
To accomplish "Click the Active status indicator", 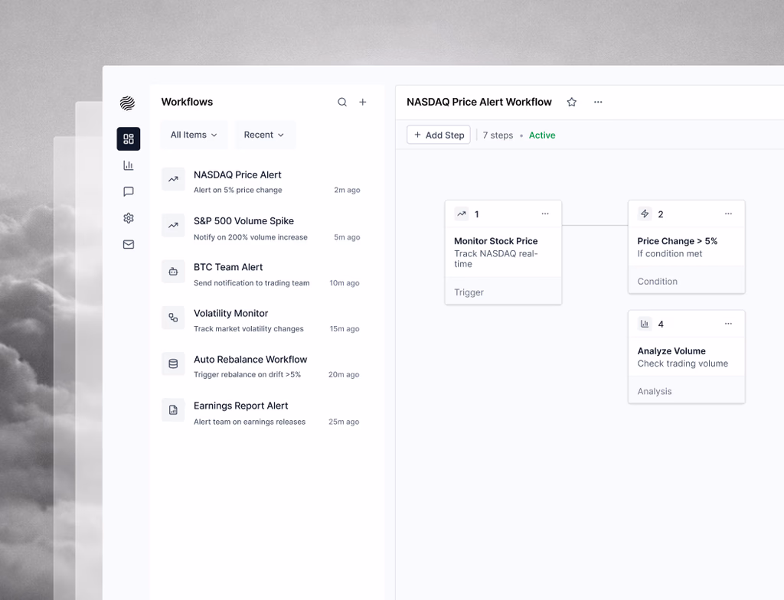I will click(x=541, y=135).
